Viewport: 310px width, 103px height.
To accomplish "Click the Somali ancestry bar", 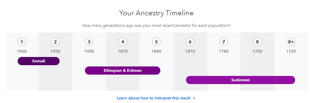I will click(x=39, y=61).
